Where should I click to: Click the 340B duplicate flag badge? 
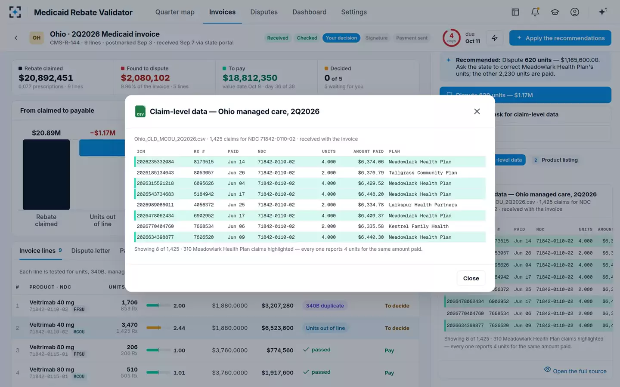(x=325, y=306)
